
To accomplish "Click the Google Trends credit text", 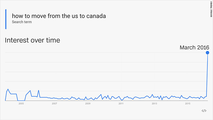I will (x=211, y=9).
